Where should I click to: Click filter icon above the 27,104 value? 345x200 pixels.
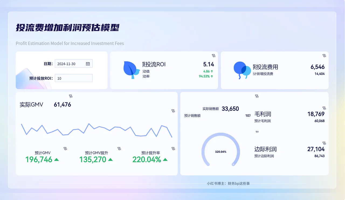pyautogui.click(x=324, y=143)
